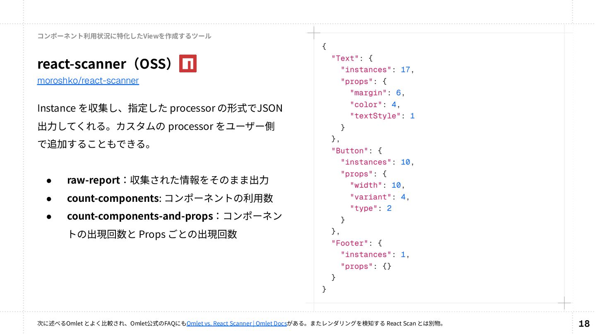Click the "textStyle": 1 line
Image resolution: width=596 pixels, height=335 pixels.
[382, 116]
